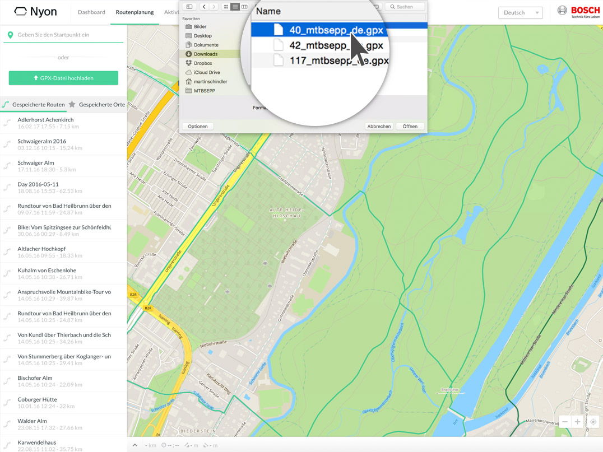
Task: Open the Dashboard tab
Action: 91,12
